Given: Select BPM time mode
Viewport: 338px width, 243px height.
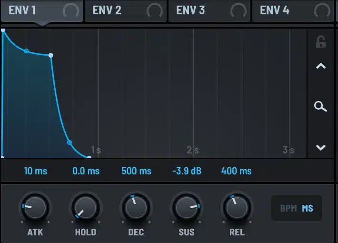Looking at the screenshot, I should [288, 209].
